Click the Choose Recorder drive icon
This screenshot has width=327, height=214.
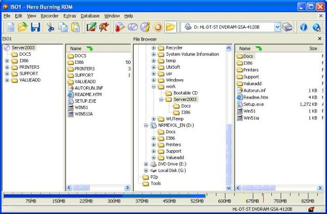pyautogui.click(x=287, y=27)
